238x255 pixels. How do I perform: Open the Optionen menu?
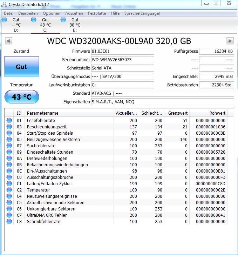click(x=52, y=13)
